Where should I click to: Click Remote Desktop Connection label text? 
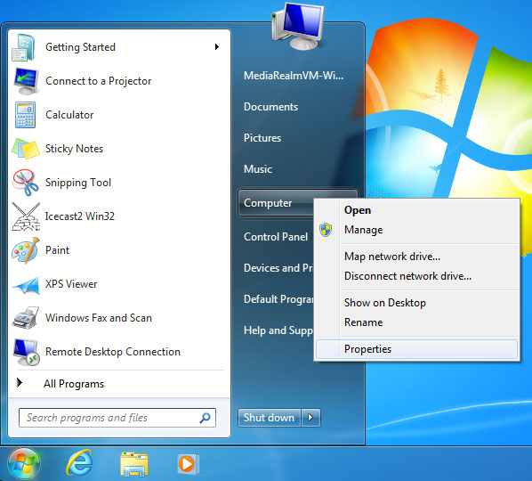113,352
